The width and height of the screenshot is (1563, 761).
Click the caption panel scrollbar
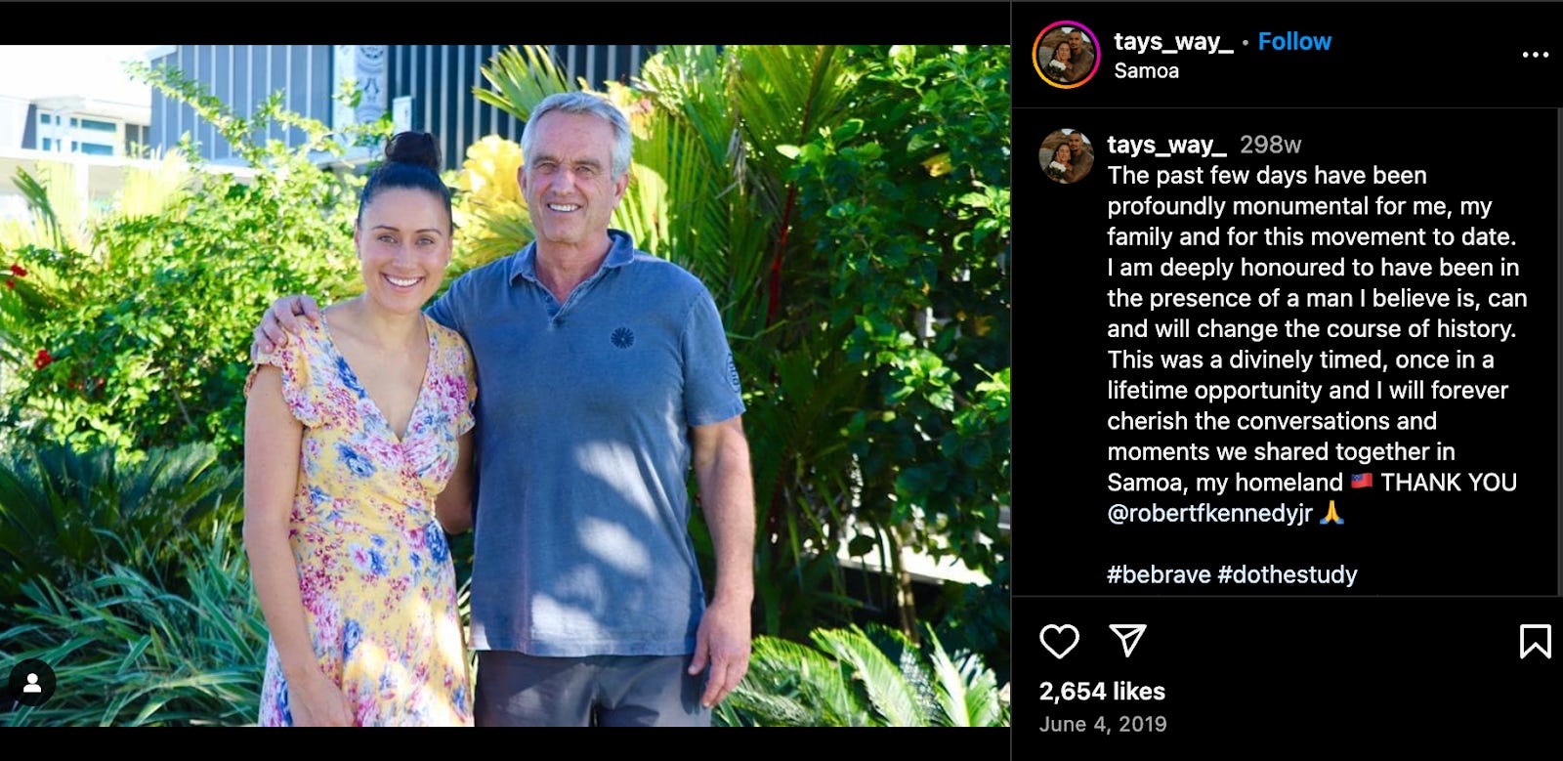click(1559, 352)
